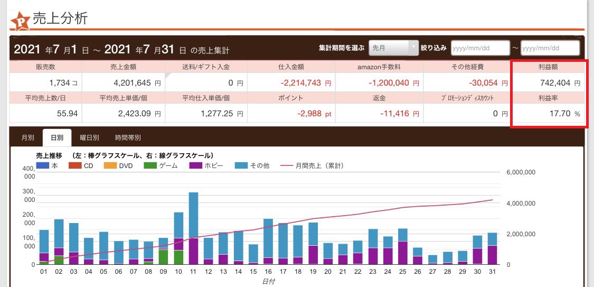The image size is (594, 287).
Task: Select the 日別 tab
Action: (57, 137)
